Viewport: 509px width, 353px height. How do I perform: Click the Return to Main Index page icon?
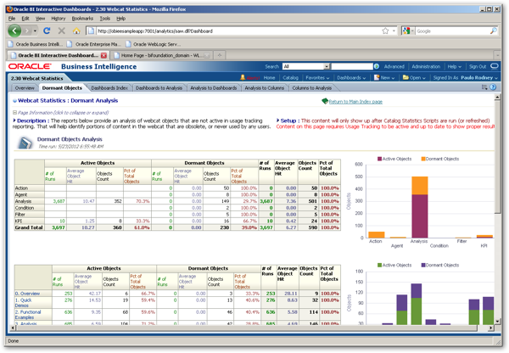pos(325,101)
